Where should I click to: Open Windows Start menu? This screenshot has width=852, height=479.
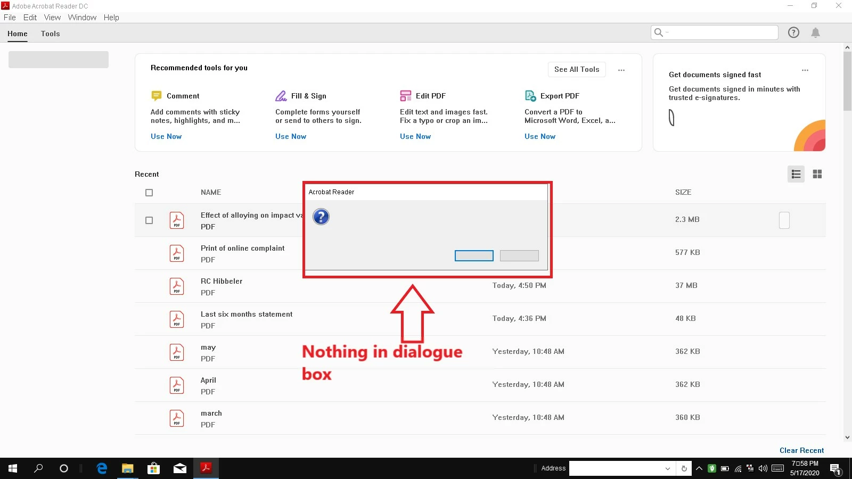[x=13, y=468]
